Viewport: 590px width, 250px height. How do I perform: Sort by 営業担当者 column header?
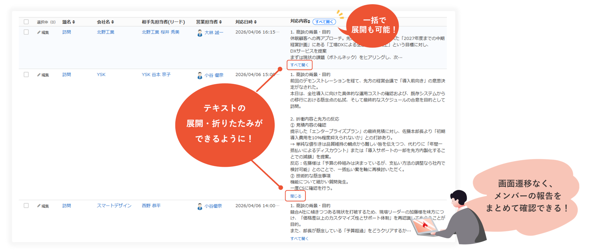pyautogui.click(x=208, y=22)
